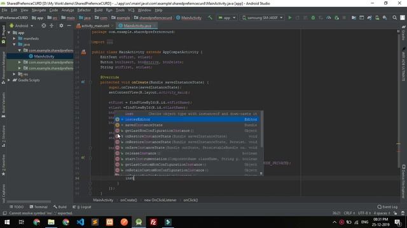Toggle the Resource Manager stripe button
The image size is (407, 228).
3,68
